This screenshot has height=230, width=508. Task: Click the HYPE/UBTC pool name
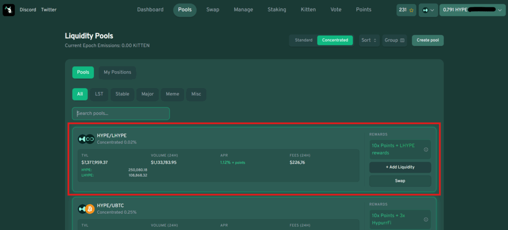pos(111,206)
